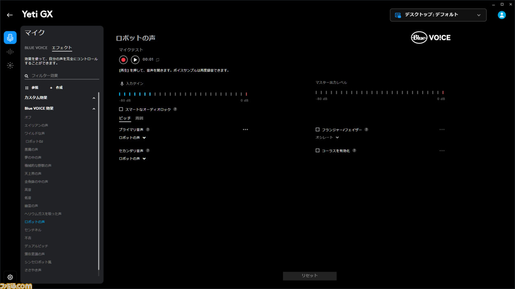The height and width of the screenshot is (289, 515).
Task: Select the エイリアンの声 effect
Action: click(x=36, y=125)
